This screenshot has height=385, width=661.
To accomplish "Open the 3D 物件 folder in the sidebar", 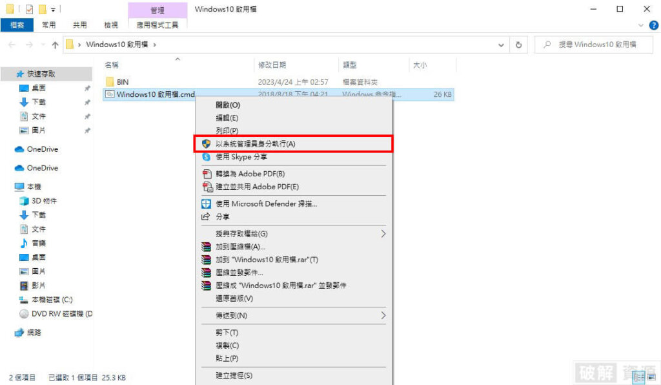I will click(x=44, y=201).
